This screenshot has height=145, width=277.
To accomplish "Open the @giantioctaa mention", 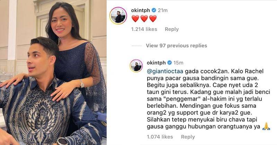I will pos(165,71).
